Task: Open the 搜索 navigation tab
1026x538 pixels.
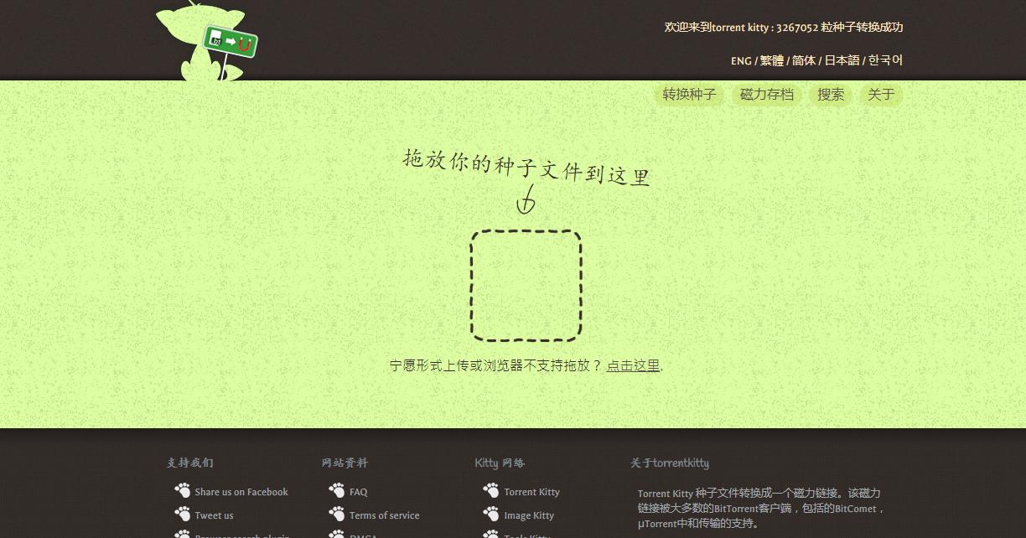Action: click(830, 95)
